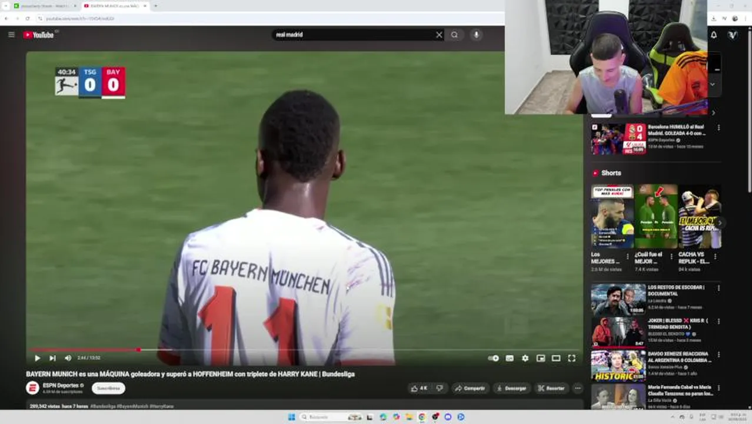Open the JOKER | BLESSD X KRIS R video
752x424 pixels.
tap(618, 333)
